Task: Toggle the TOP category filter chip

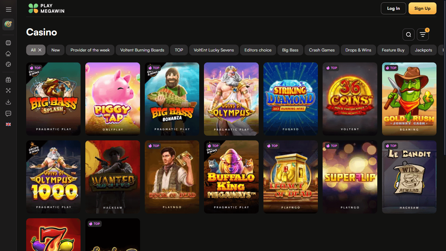Action: [179, 50]
